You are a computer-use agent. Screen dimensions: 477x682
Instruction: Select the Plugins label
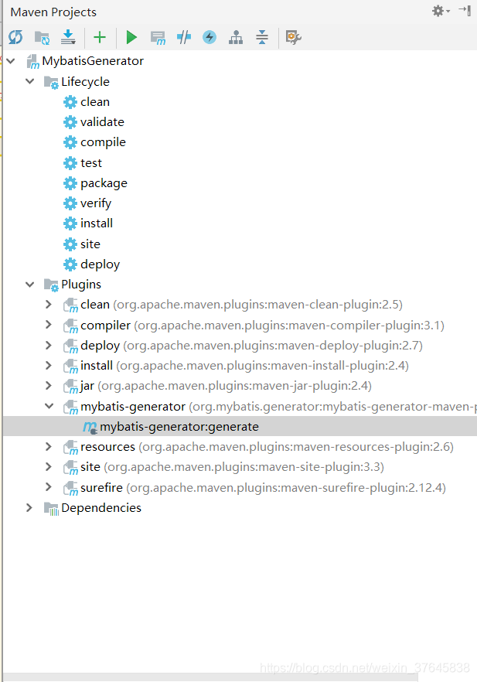[81, 285]
